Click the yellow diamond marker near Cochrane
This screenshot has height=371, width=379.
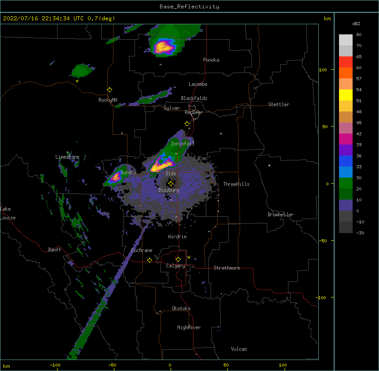coord(149,260)
